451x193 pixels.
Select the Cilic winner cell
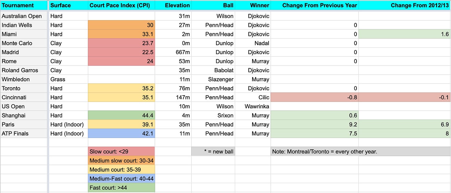[253, 97]
